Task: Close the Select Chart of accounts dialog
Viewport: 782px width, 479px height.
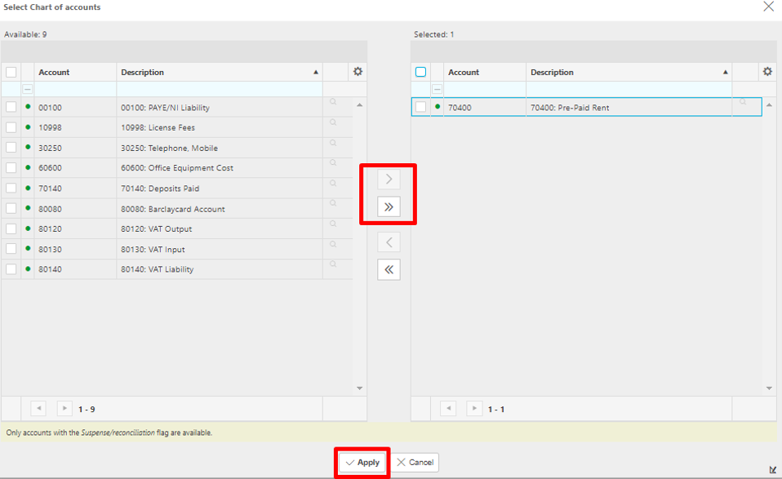Action: [x=769, y=7]
